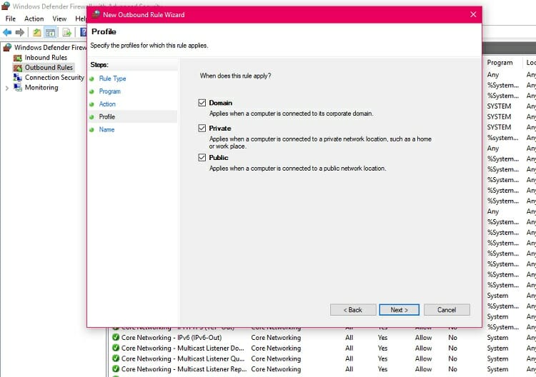The height and width of the screenshot is (377, 536).
Task: Click the Public label text
Action: pos(219,157)
